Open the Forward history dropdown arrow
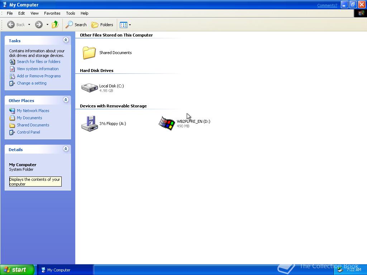This screenshot has width=367, height=275. click(x=47, y=25)
